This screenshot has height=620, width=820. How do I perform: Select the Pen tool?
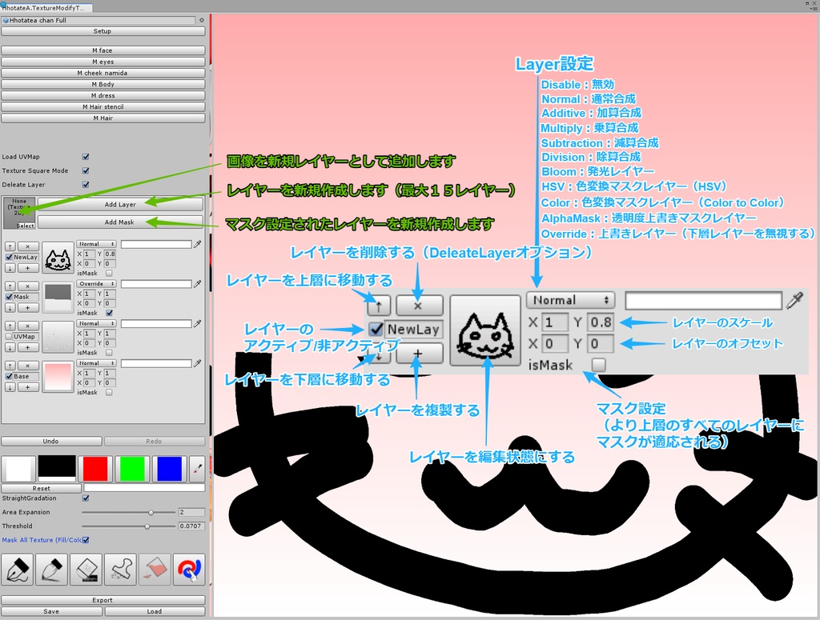pos(18,569)
